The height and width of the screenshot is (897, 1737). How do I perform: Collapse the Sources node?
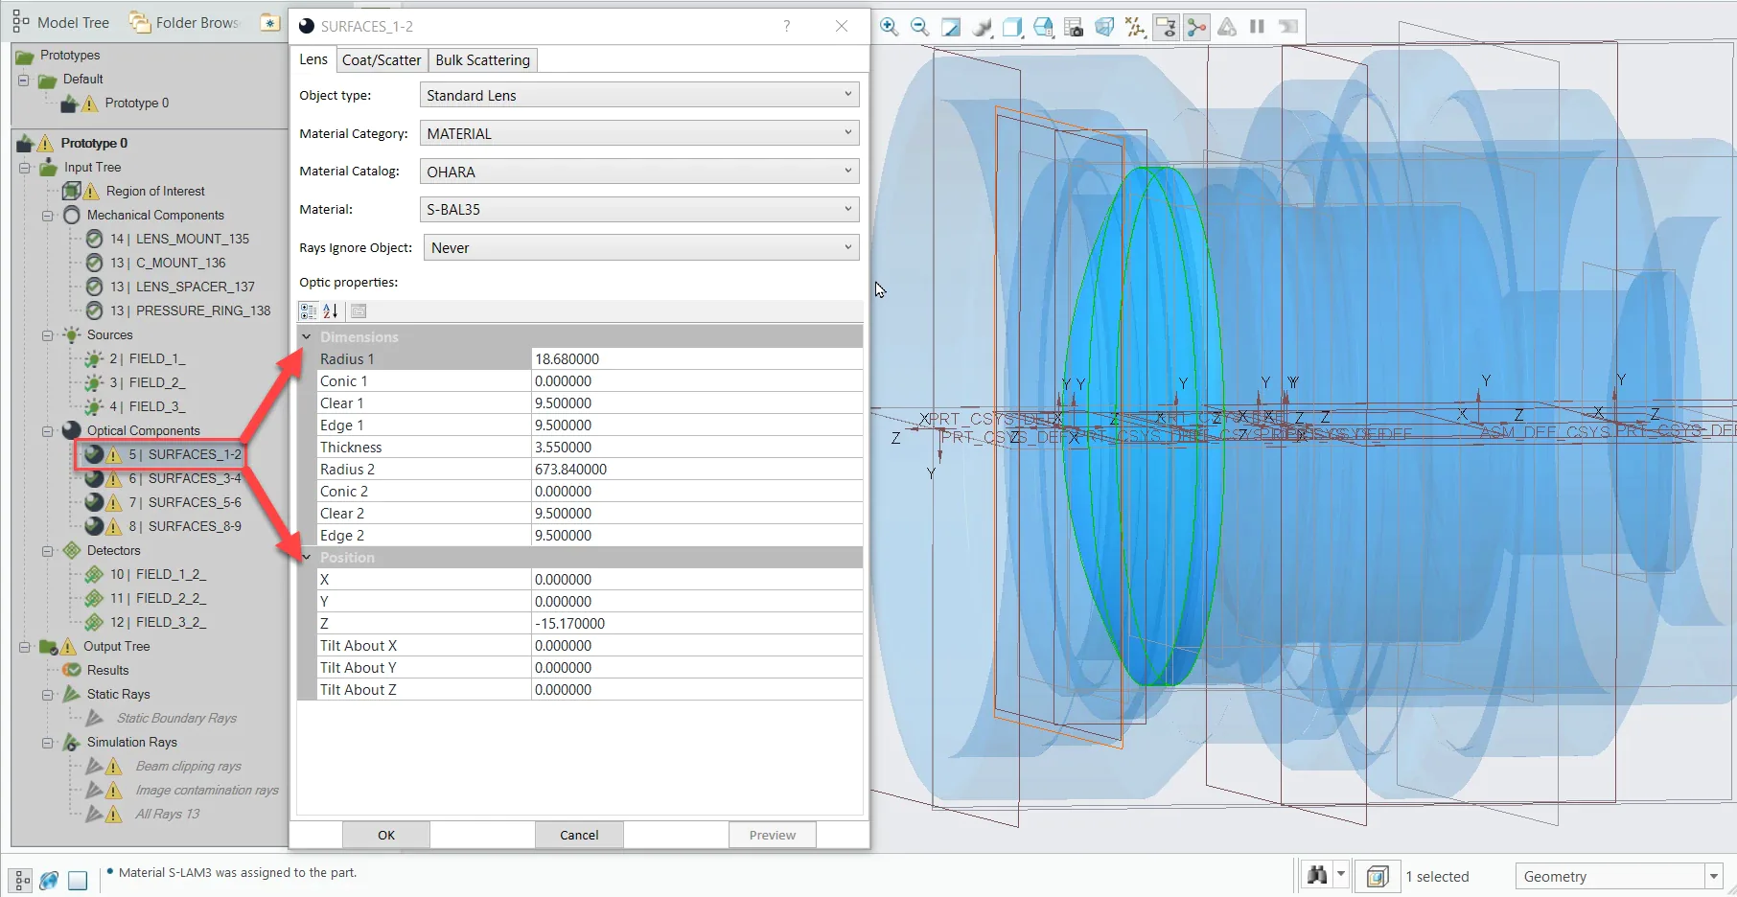pyautogui.click(x=47, y=335)
